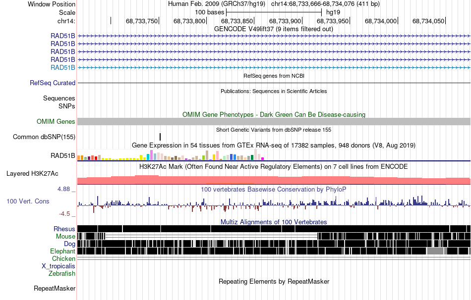The width and height of the screenshot is (471, 300).
Task: Click the Layered H3K27Ac label
Action: click(32, 174)
